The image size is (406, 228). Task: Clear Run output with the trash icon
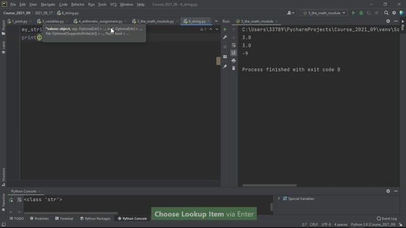click(233, 68)
